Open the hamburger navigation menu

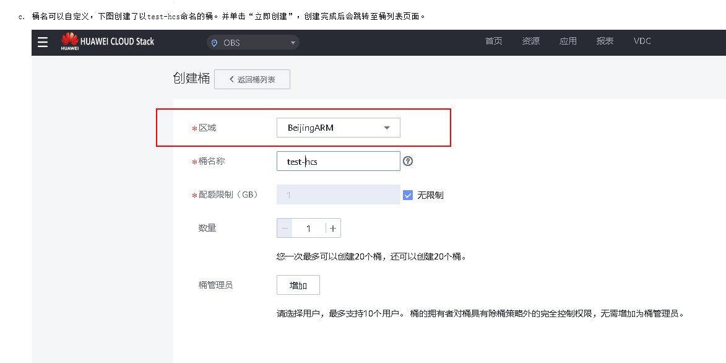[43, 42]
